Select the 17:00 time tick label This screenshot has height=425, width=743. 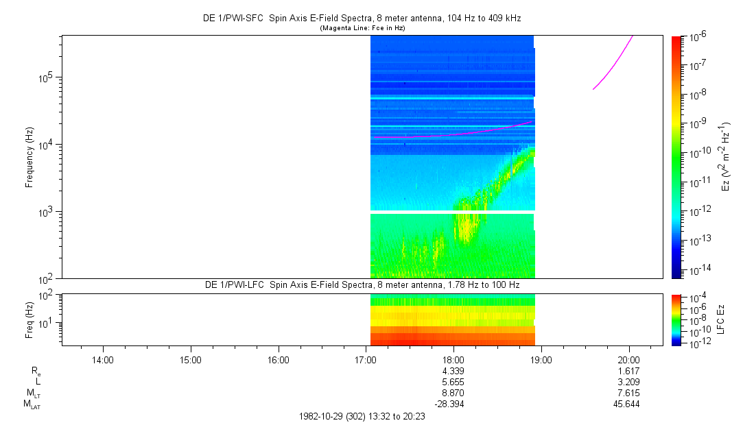(x=366, y=359)
